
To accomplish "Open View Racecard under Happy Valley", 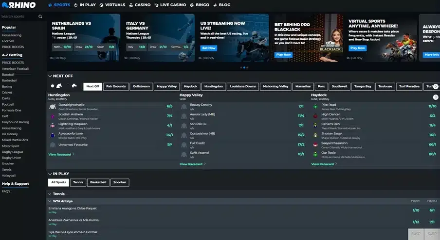I will (193, 164).
